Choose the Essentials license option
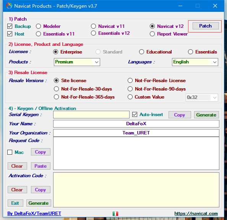227x220 pixels. (190, 52)
